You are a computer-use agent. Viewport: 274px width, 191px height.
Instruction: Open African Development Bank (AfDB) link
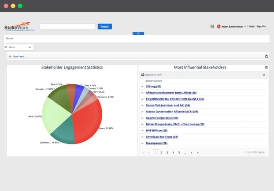(171, 93)
